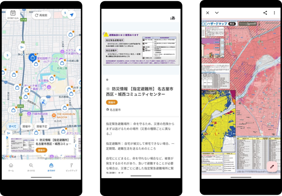Tap the bag marker above 名古屋城 label
The height and width of the screenshot is (196, 282).
(x=52, y=79)
